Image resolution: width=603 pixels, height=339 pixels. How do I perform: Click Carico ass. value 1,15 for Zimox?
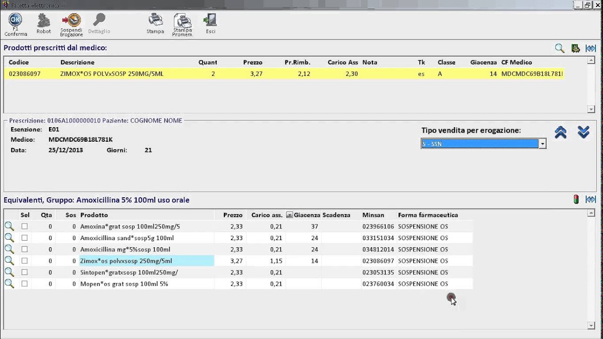pos(276,260)
